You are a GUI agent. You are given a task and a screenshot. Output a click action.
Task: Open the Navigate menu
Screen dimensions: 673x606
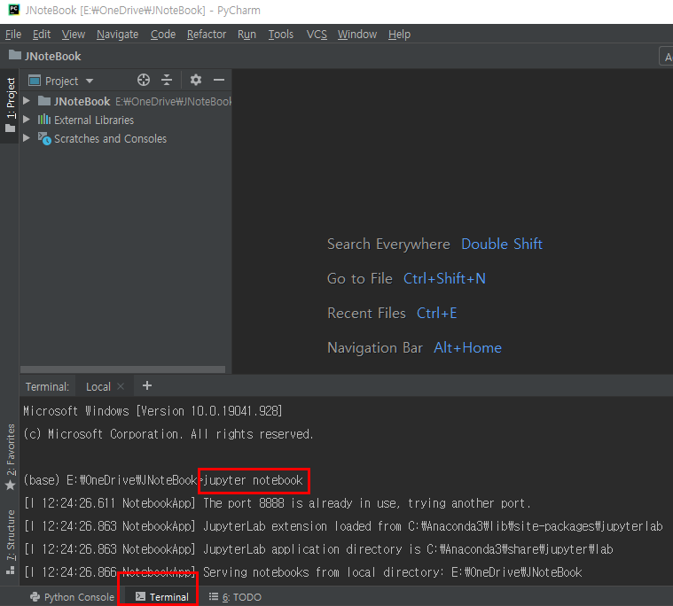coord(118,35)
